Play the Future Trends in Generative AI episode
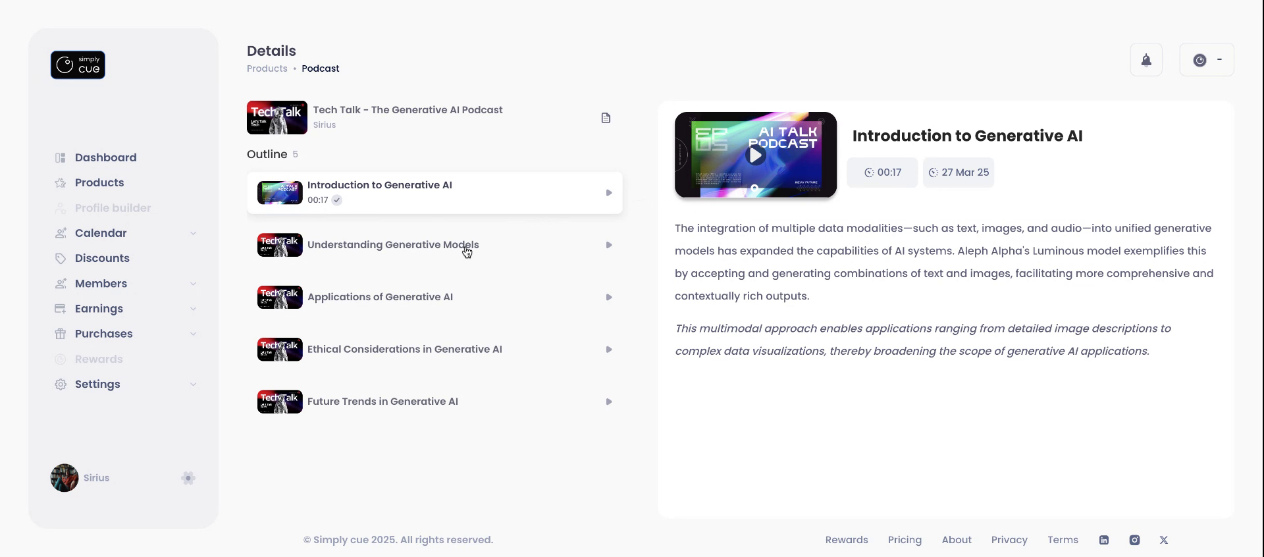 (x=609, y=402)
